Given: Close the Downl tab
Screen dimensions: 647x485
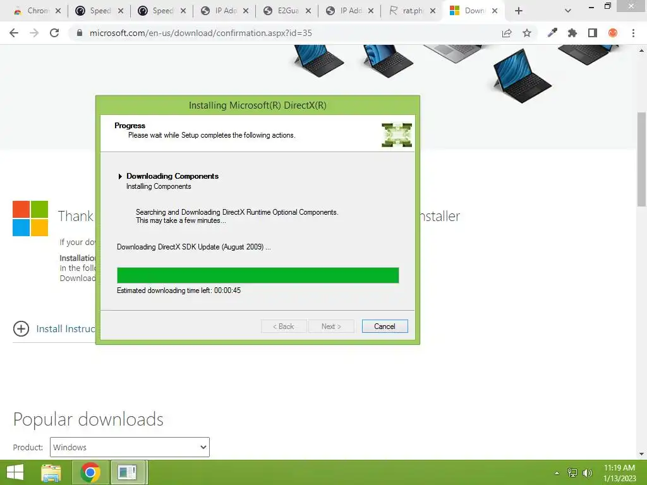Looking at the screenshot, I should point(495,11).
